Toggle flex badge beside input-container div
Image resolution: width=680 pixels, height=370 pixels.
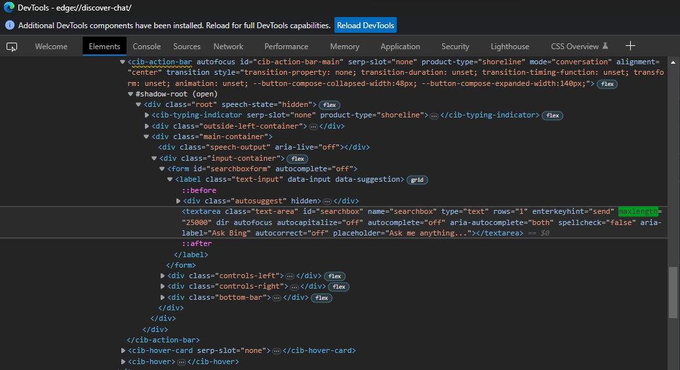click(x=298, y=159)
